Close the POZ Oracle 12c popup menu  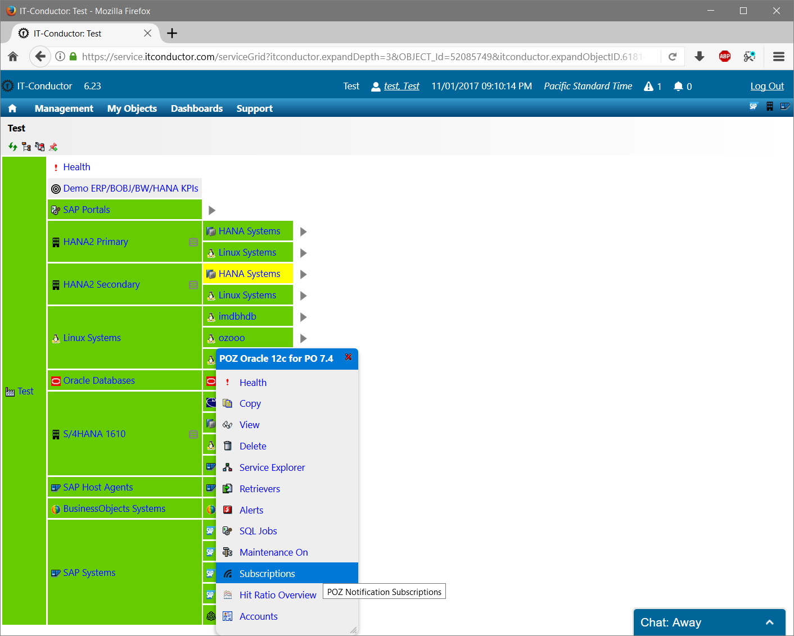(x=348, y=357)
